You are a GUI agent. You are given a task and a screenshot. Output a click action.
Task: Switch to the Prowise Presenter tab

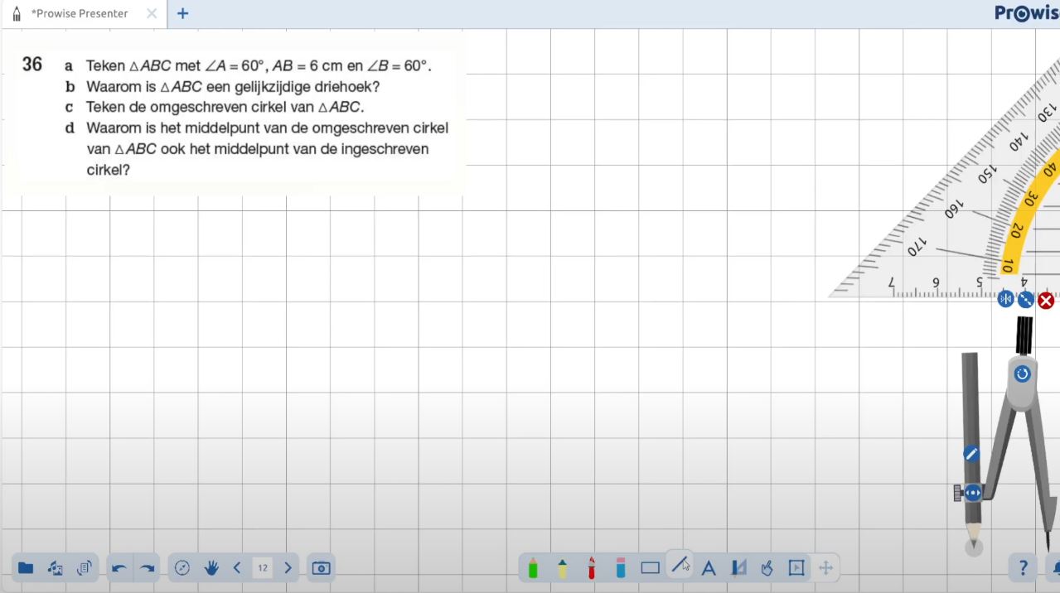(x=80, y=13)
